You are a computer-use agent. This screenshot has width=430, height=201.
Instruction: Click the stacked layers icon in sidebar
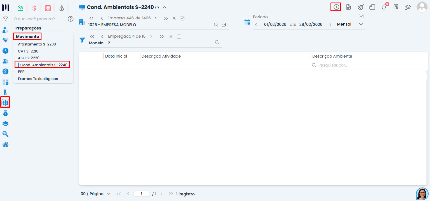pyautogui.click(x=5, y=124)
